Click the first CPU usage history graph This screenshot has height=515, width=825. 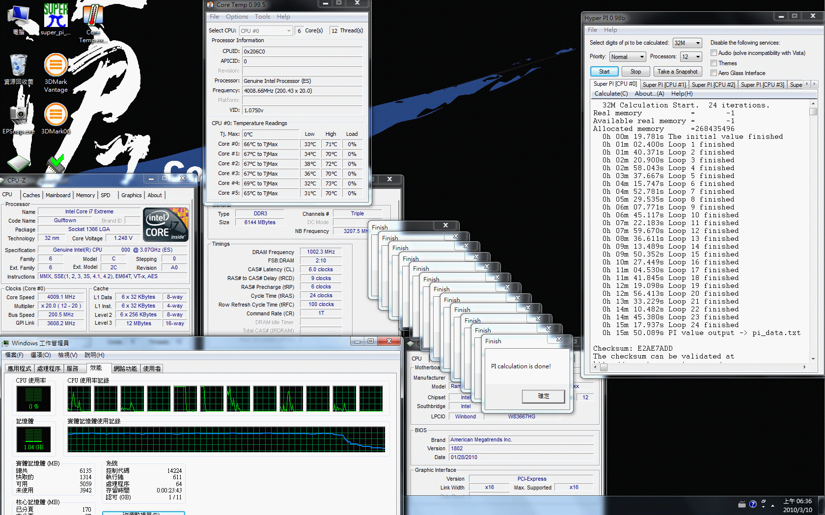(79, 398)
